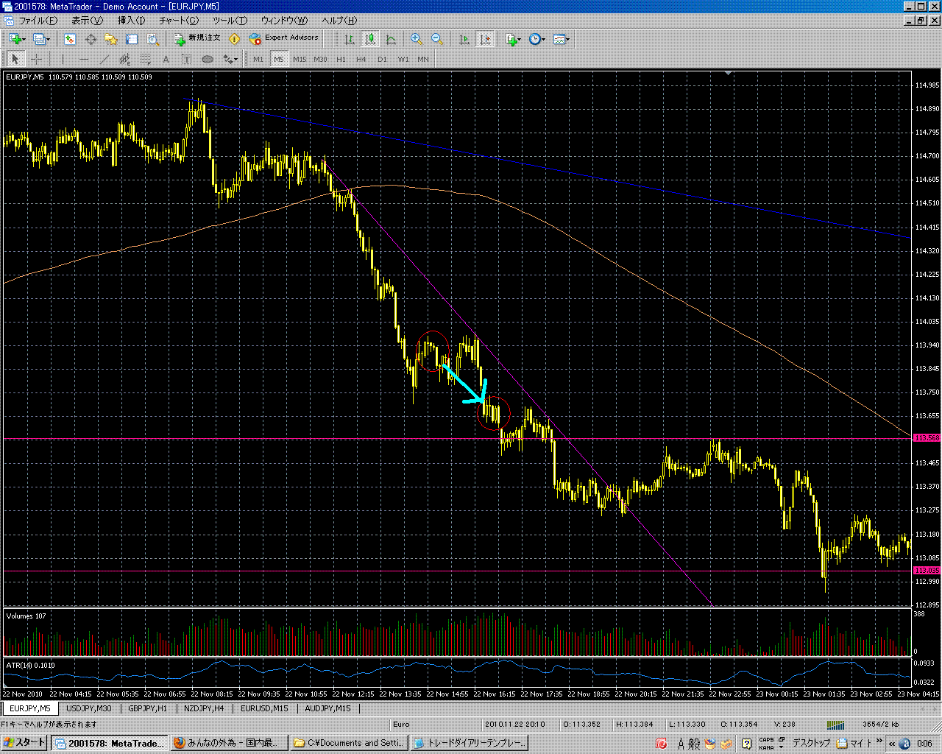Image resolution: width=942 pixels, height=754 pixels.
Task: Choose the draw ellipse tool
Action: click(x=208, y=59)
